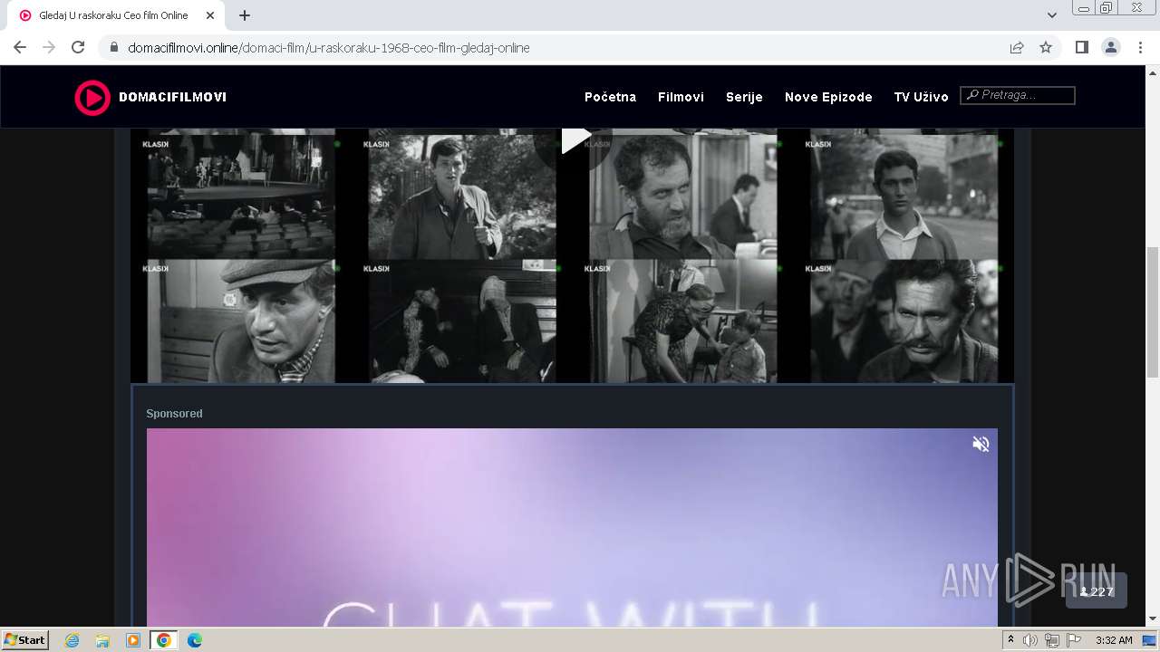The image size is (1160, 652).
Task: Close the Gledaj U raskoraku tab
Action: coord(210,15)
